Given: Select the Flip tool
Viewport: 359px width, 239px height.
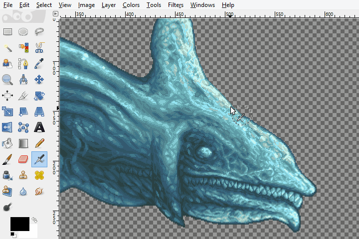Looking at the screenshot, I should coord(7,127).
